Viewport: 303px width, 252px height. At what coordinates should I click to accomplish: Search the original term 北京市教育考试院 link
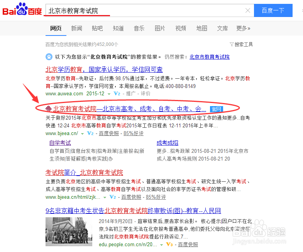click(x=210, y=57)
